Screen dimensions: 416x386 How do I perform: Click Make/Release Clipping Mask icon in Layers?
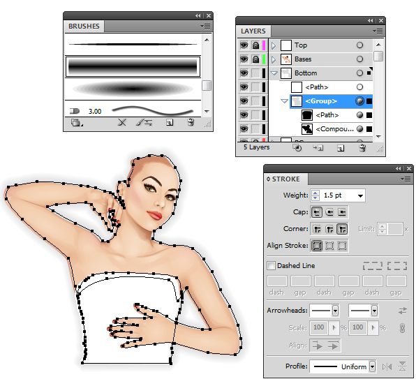297,148
